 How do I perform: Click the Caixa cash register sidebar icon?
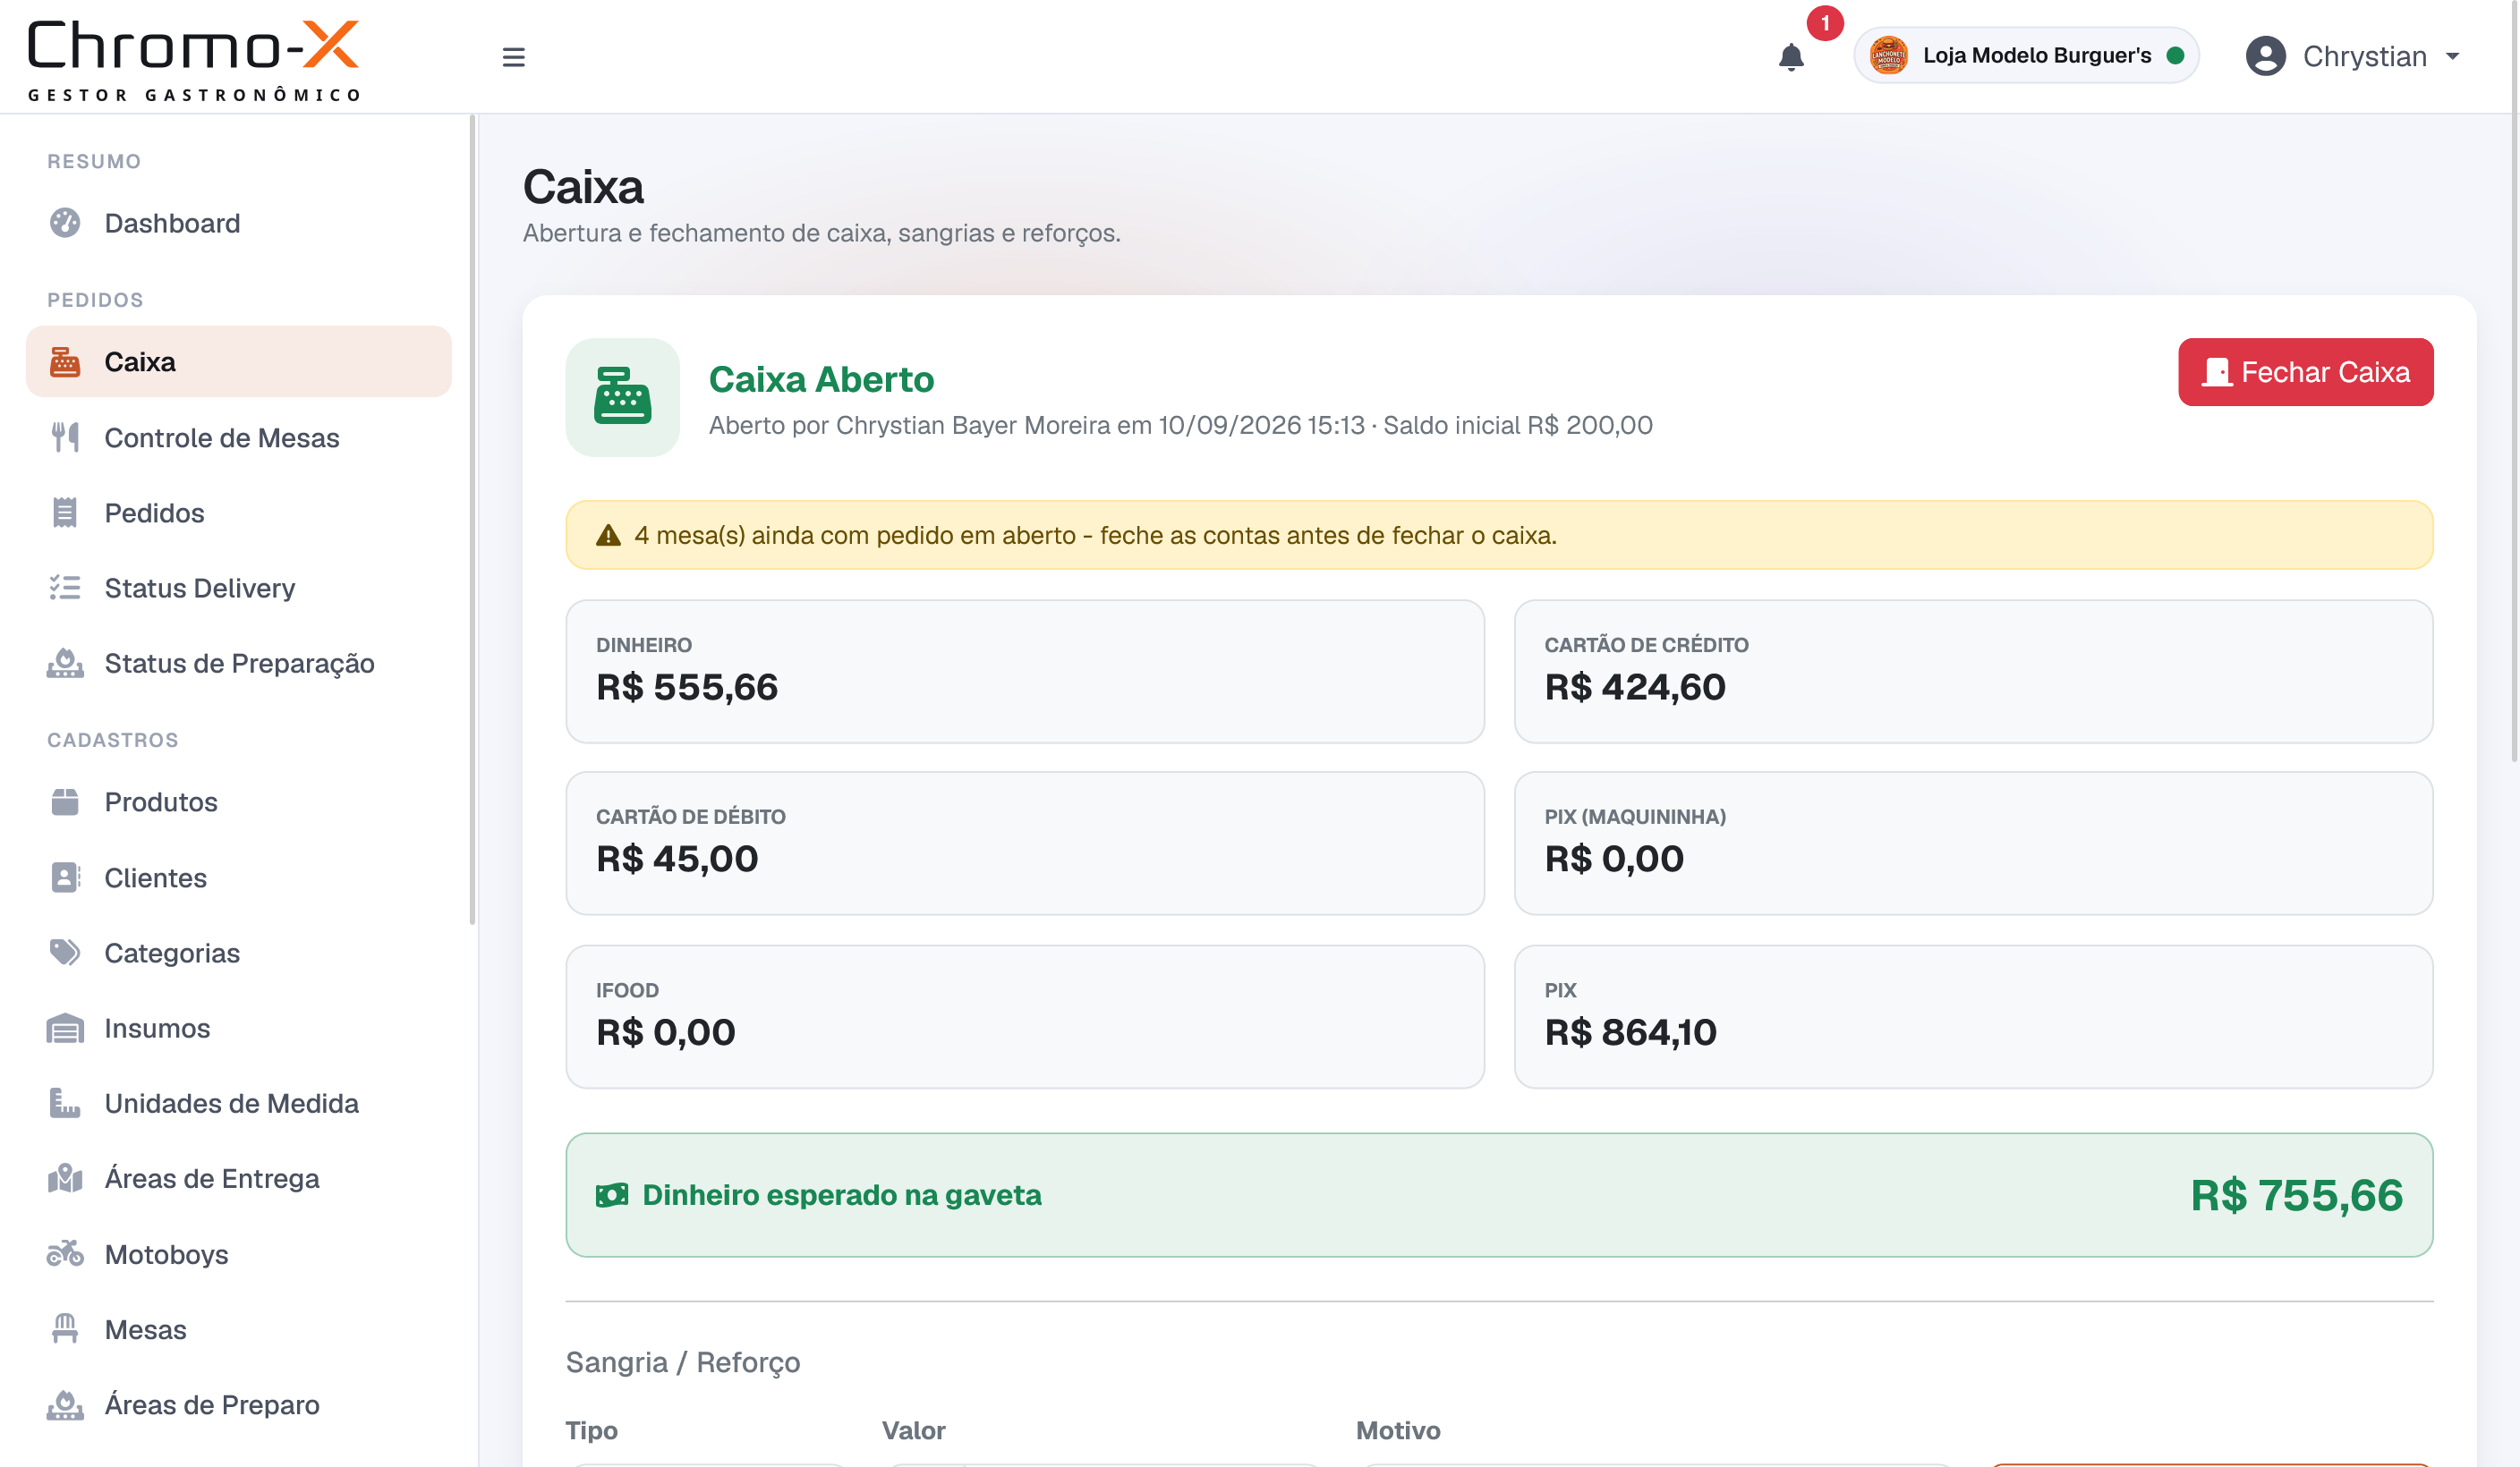[65, 361]
